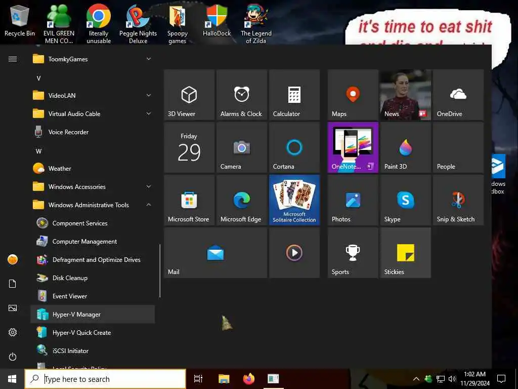Click the app list scrollbar
The image size is (518, 389).
[x=160, y=271]
